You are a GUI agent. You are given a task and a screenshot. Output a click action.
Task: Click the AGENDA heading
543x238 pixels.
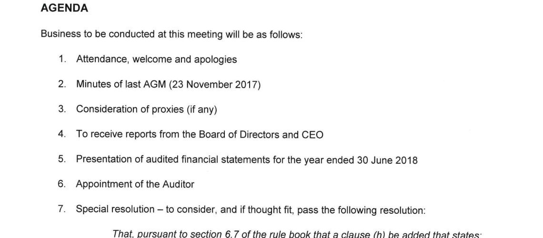point(64,9)
